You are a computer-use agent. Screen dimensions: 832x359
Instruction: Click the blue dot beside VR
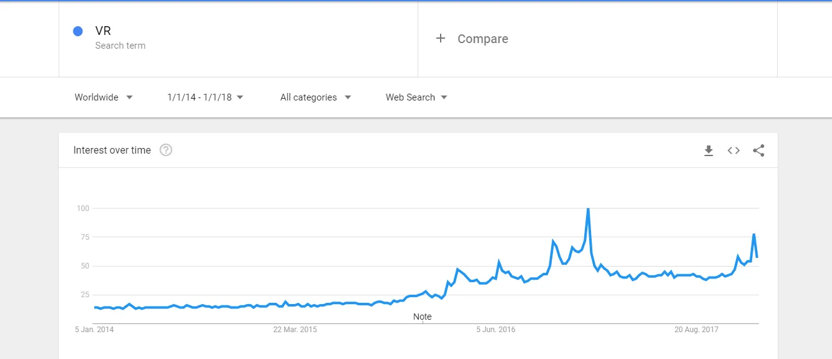click(x=78, y=31)
